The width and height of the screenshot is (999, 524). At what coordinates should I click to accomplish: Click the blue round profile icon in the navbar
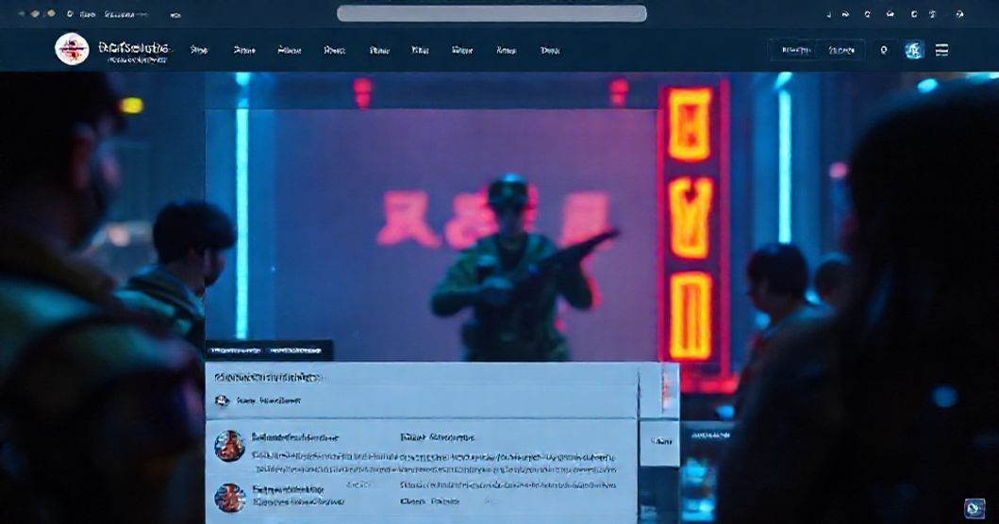(913, 50)
